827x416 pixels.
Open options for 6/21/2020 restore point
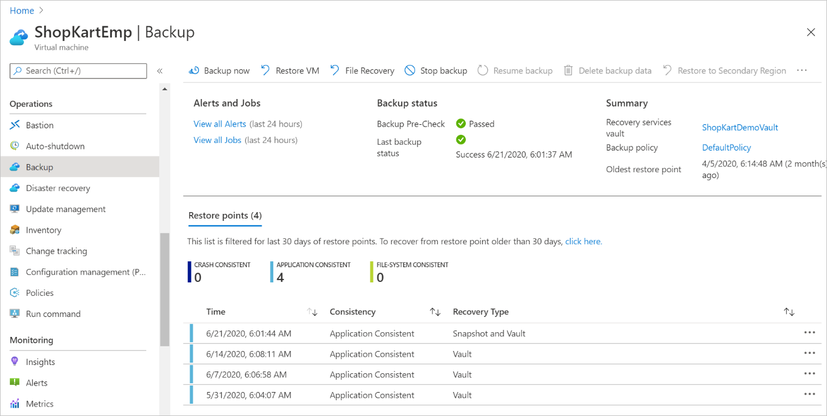coord(809,332)
